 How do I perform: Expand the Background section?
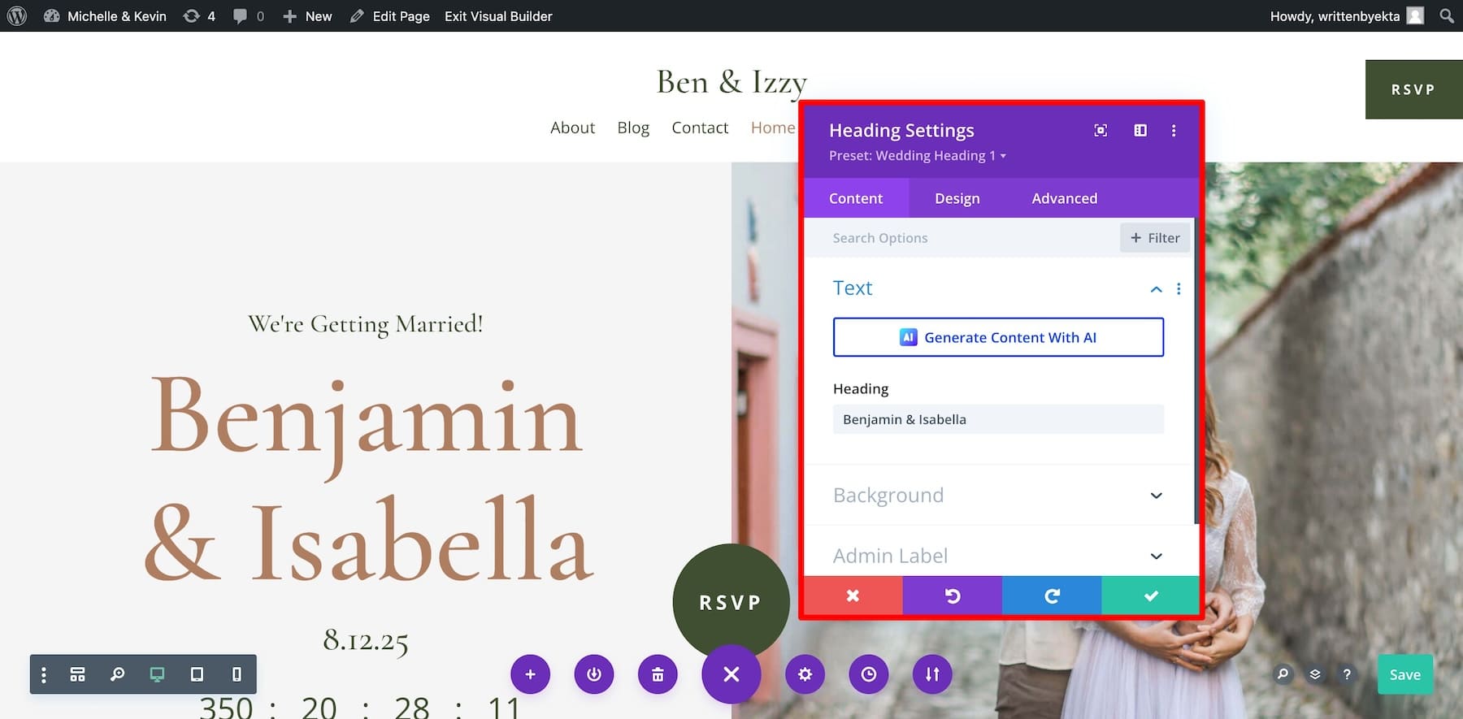[x=998, y=496]
